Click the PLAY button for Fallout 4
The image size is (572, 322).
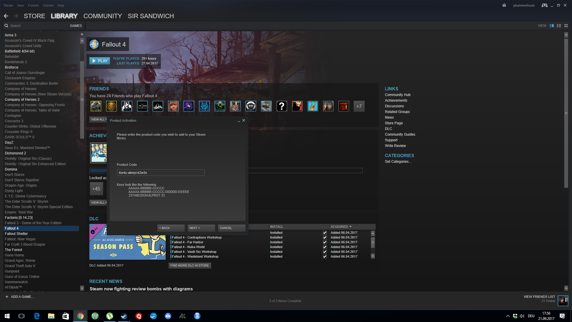(100, 61)
